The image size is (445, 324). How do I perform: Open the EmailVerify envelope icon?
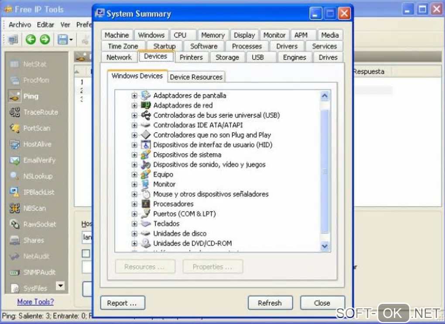[14, 160]
